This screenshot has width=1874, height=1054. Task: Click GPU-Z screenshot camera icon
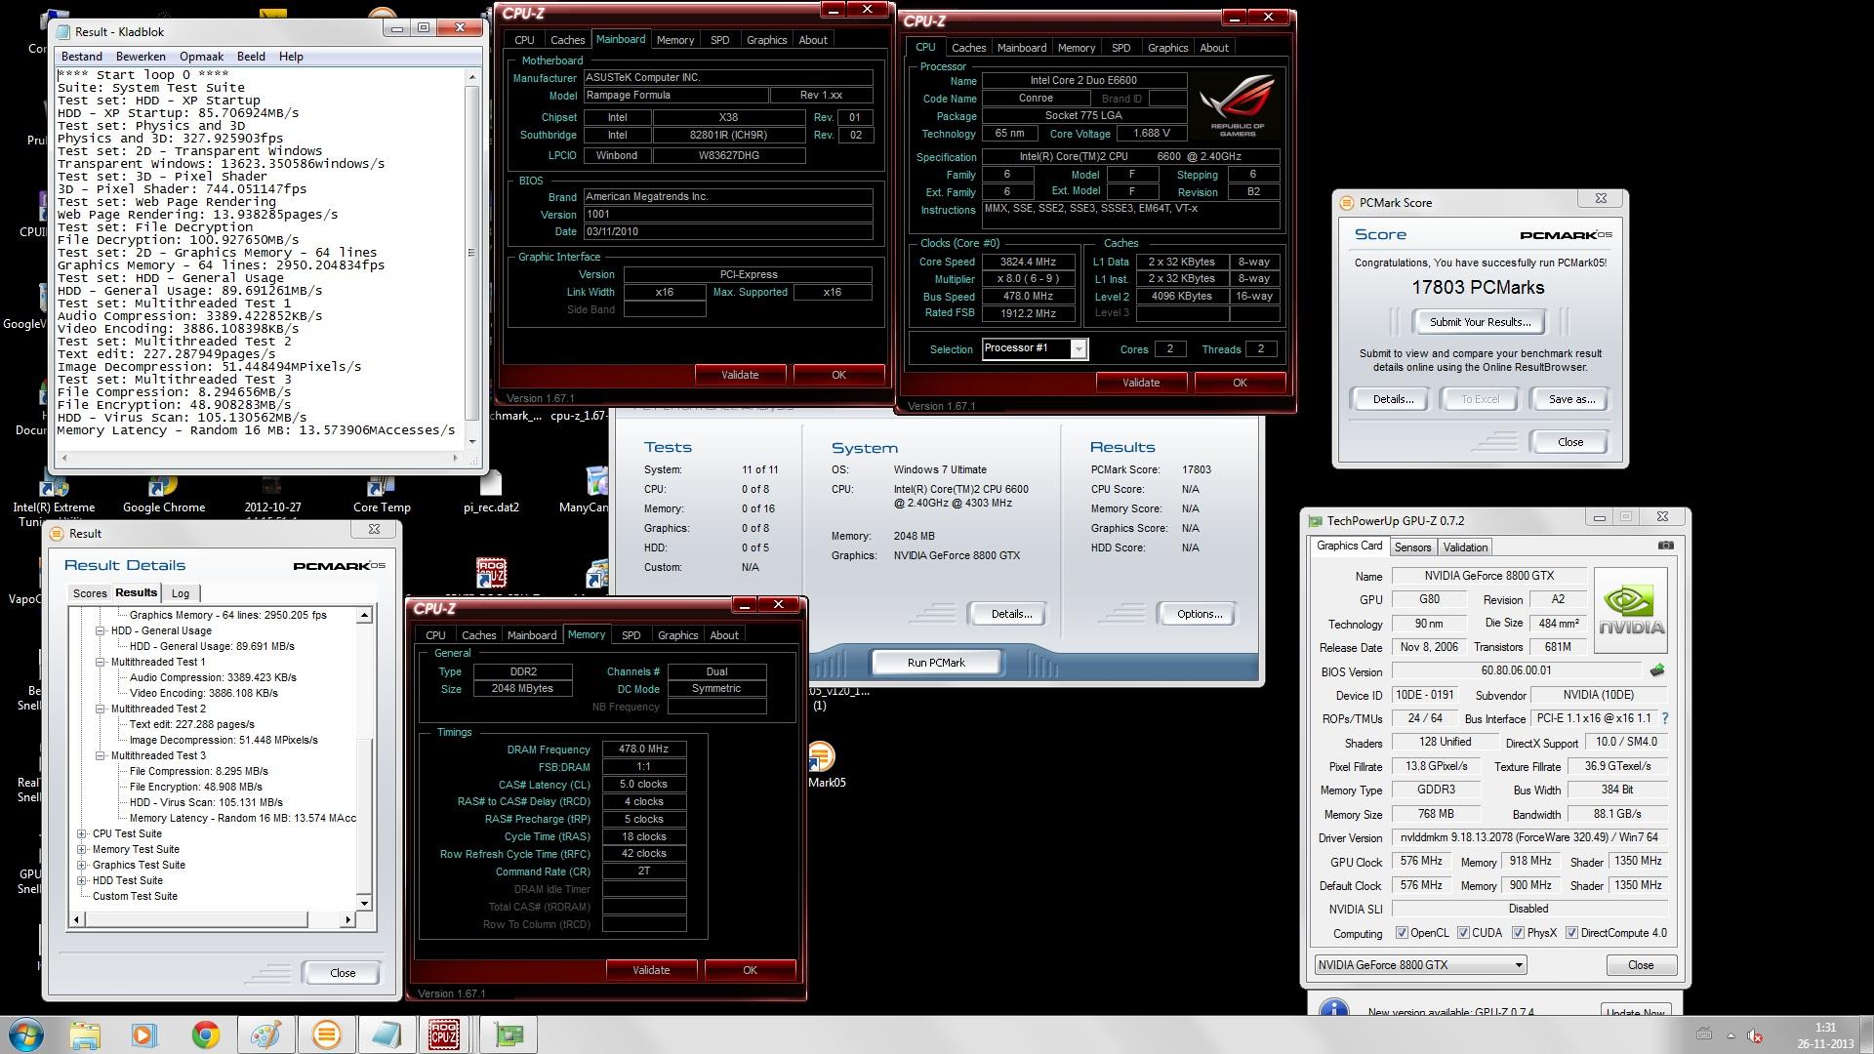(1666, 546)
